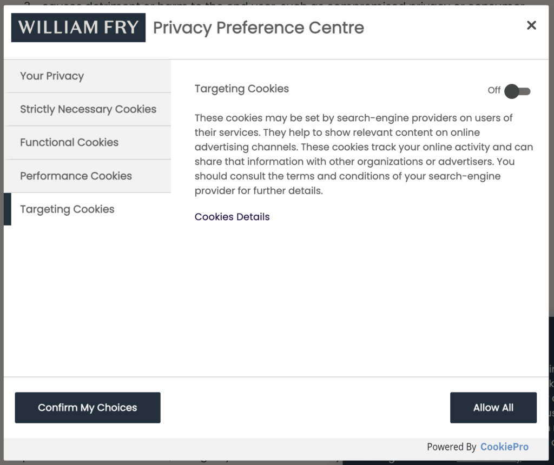
Task: Click the Targeting Cookies panel title
Action: pos(241,89)
